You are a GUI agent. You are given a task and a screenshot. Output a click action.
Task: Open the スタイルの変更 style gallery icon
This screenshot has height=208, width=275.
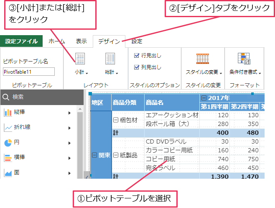tap(203, 59)
